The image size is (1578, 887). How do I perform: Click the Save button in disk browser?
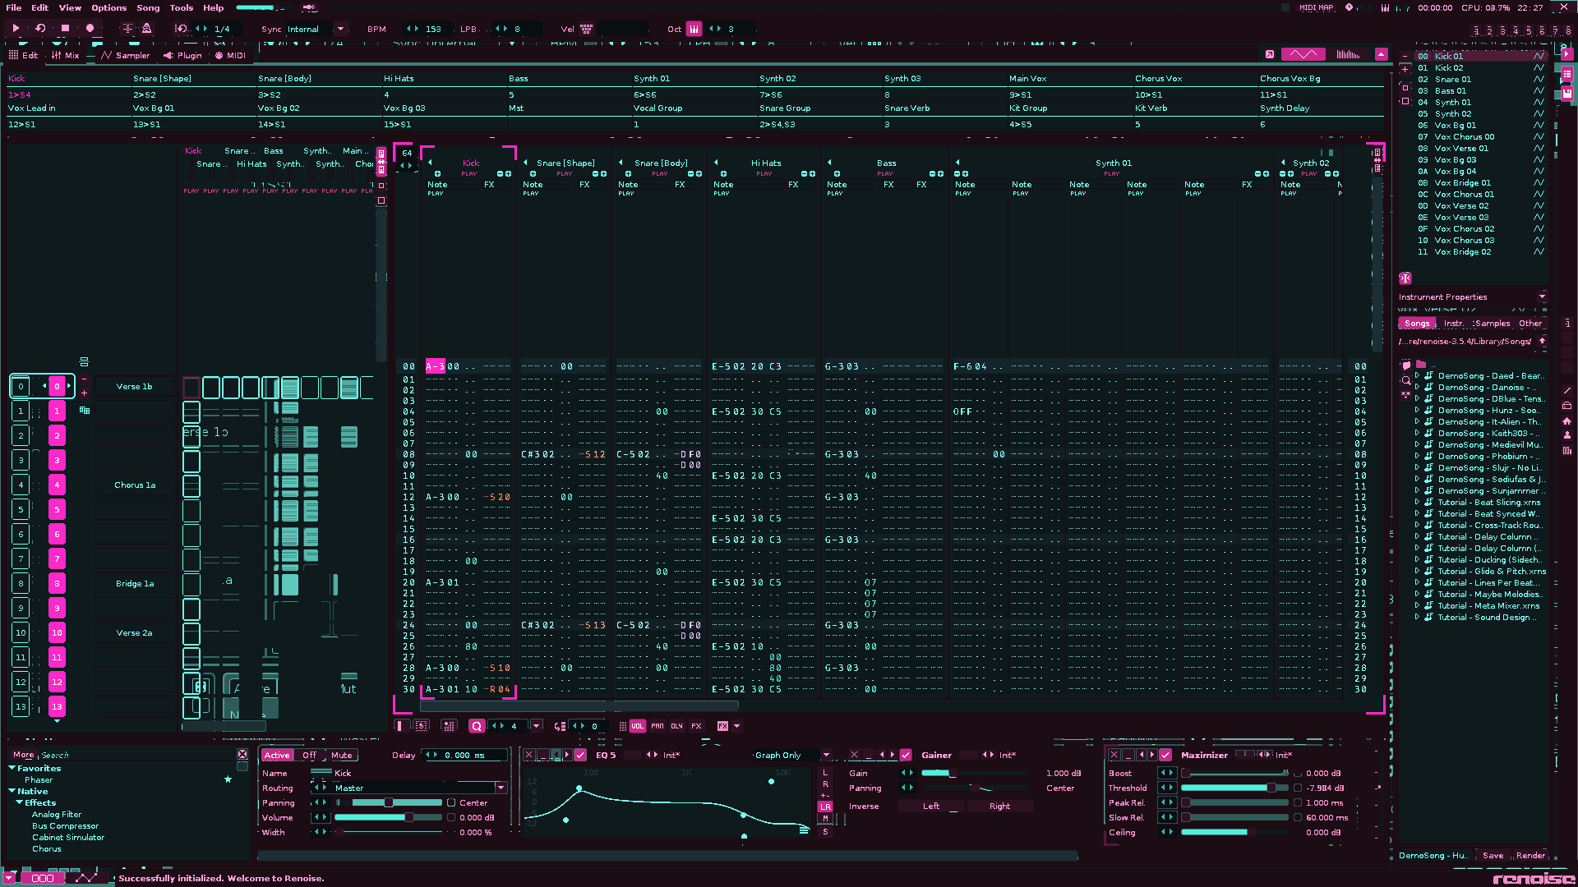[1493, 855]
